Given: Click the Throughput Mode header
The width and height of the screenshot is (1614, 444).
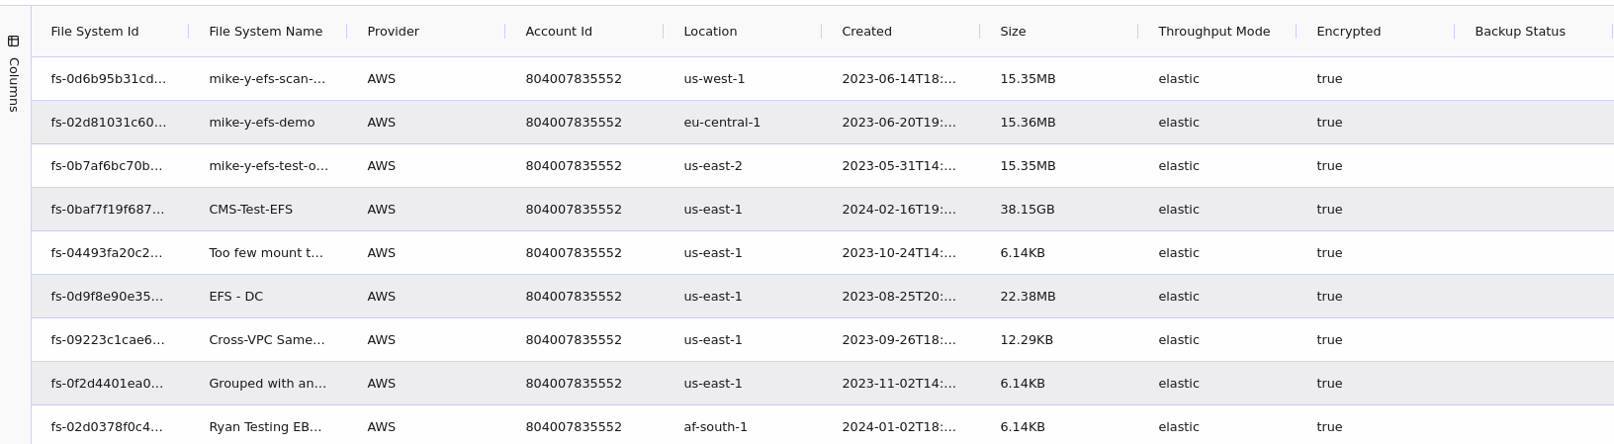Looking at the screenshot, I should tap(1213, 32).
